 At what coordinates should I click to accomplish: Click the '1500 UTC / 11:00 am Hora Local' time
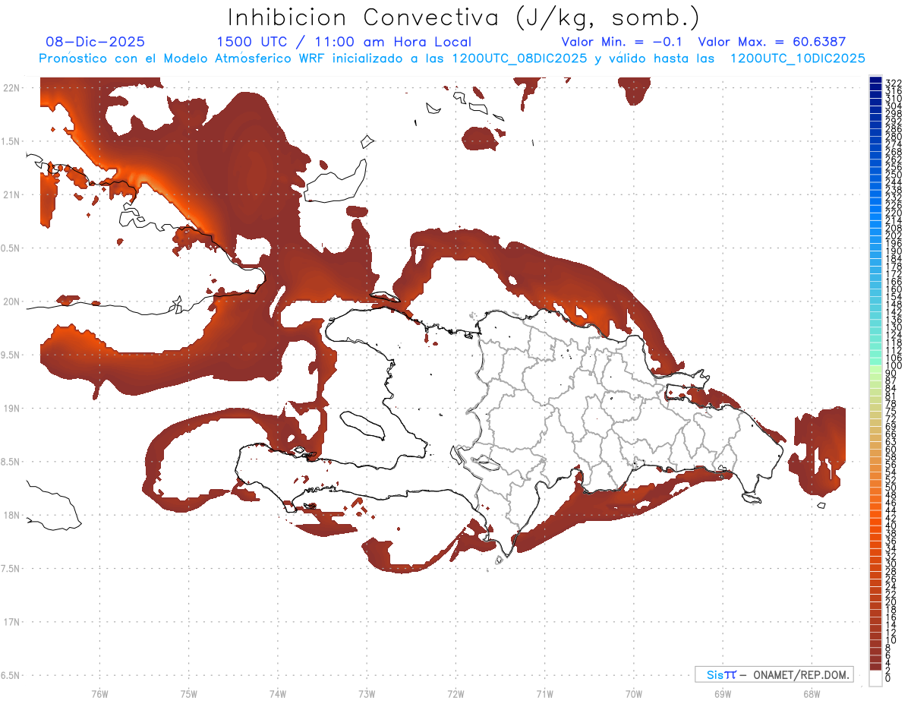point(344,43)
